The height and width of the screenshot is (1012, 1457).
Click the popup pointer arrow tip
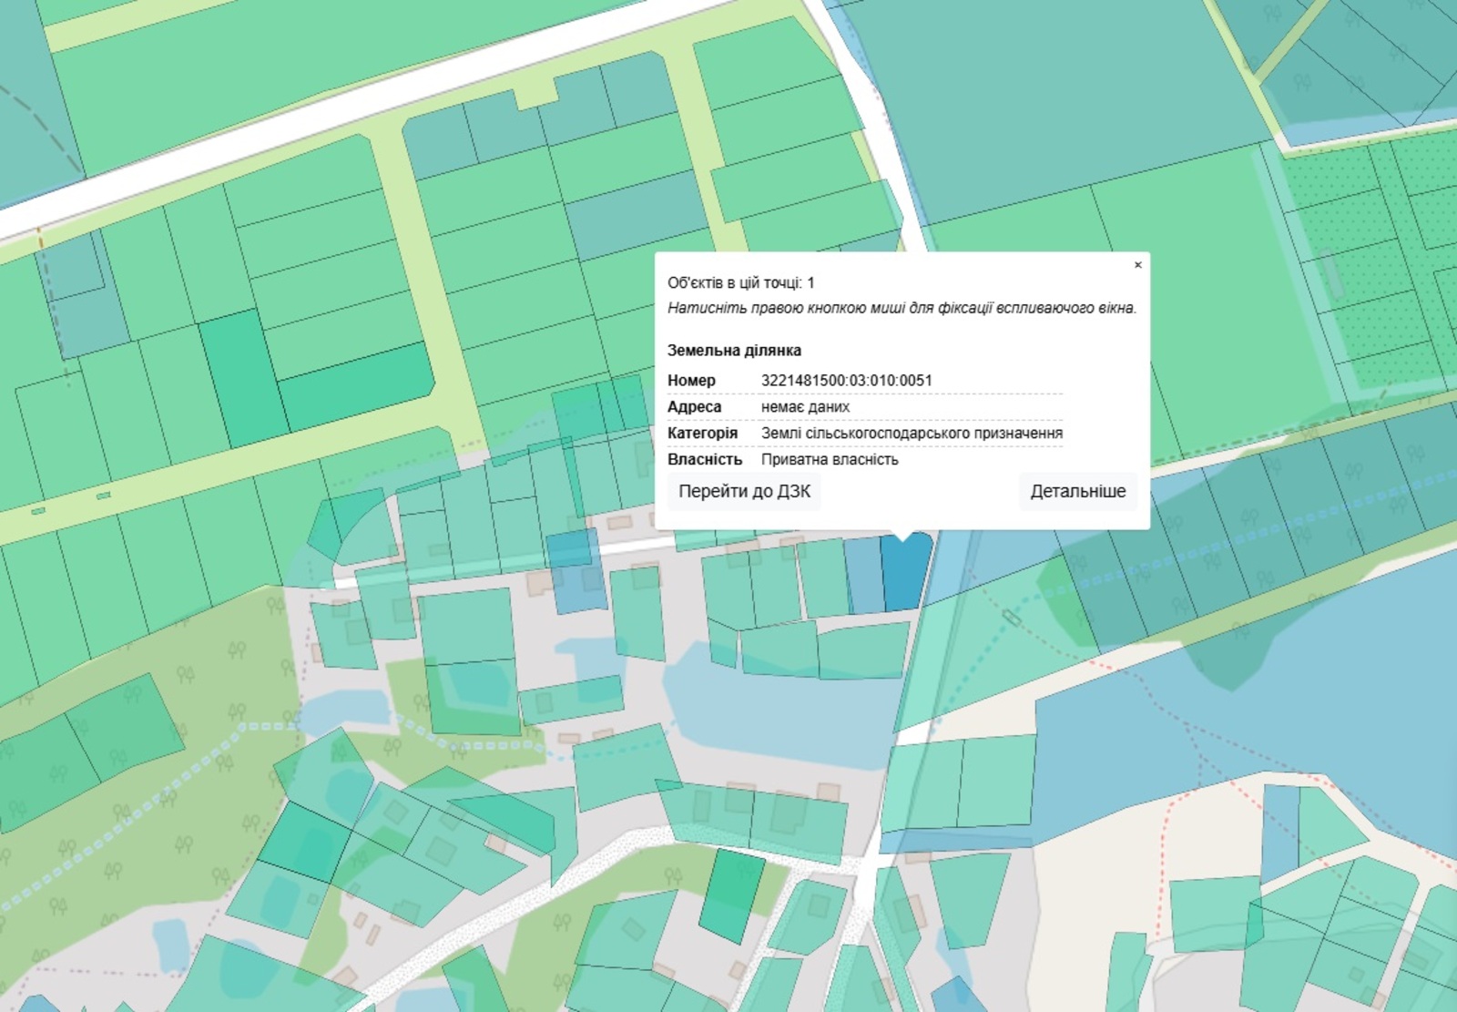pyautogui.click(x=902, y=539)
